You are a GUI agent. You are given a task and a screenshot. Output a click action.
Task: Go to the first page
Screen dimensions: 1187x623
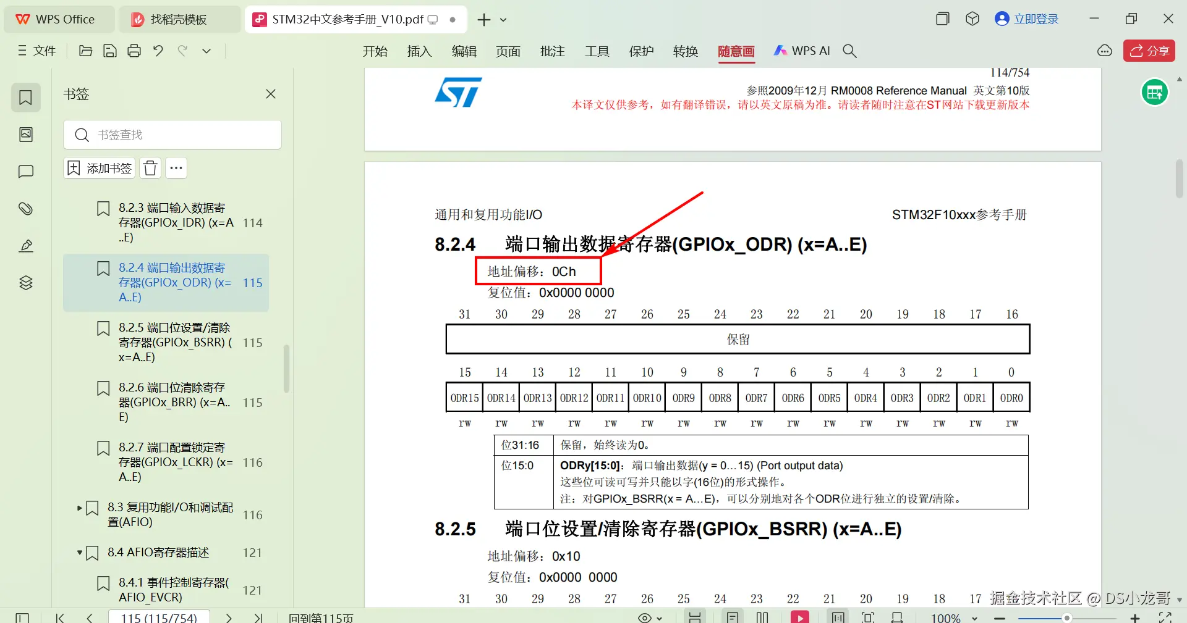pos(60,617)
